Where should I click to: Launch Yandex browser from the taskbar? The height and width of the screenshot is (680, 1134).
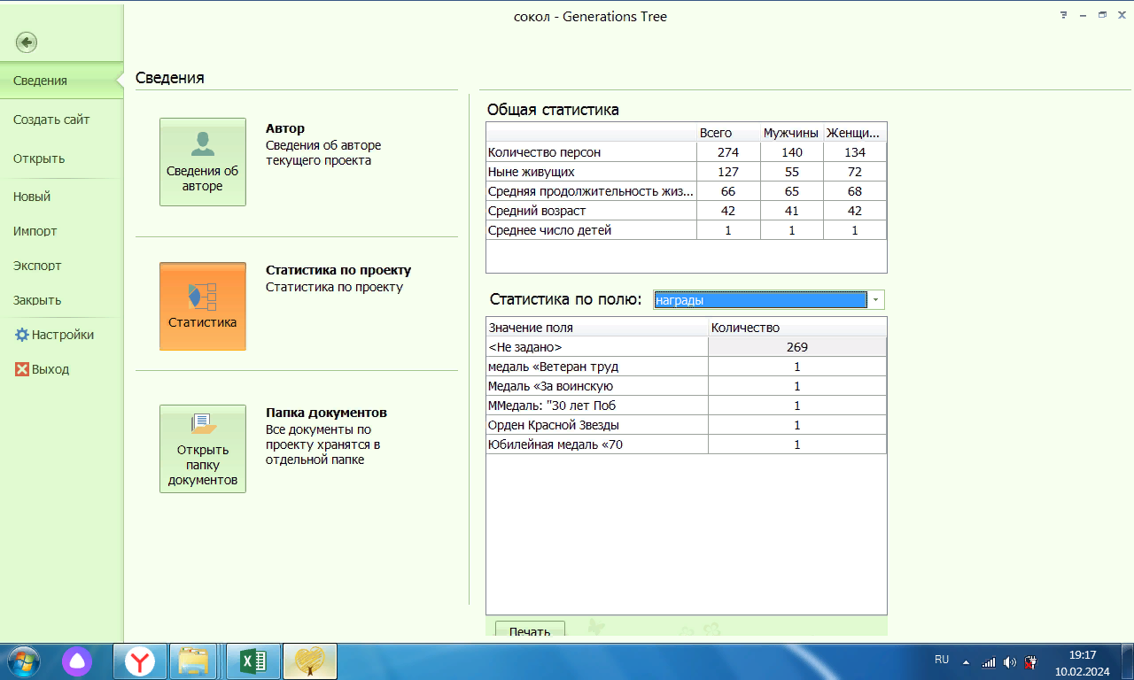click(x=139, y=661)
